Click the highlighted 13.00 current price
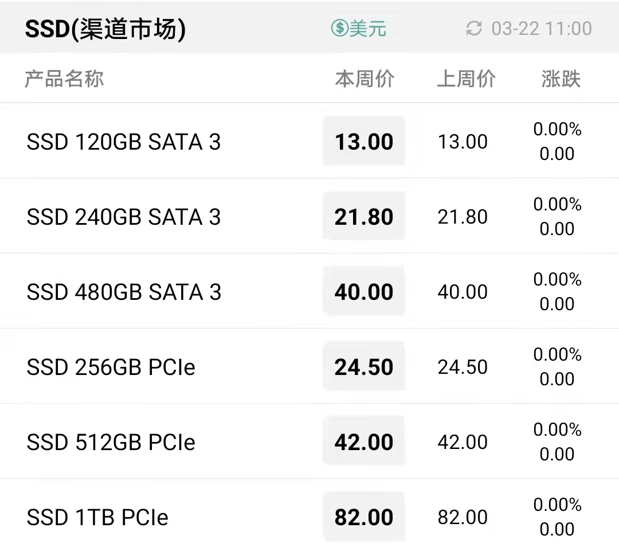This screenshot has width=619, height=547. point(364,141)
